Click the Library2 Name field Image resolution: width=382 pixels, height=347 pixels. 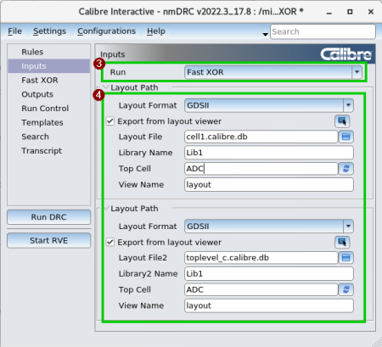269,274
